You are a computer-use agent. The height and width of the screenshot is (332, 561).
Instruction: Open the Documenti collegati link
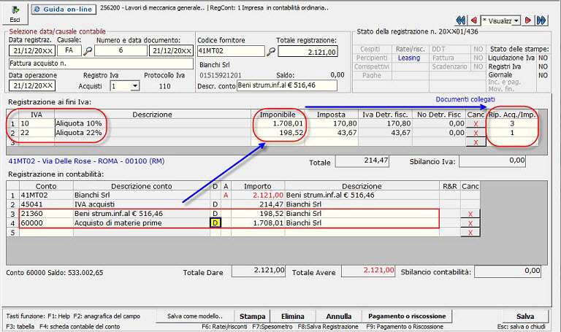[465, 99]
